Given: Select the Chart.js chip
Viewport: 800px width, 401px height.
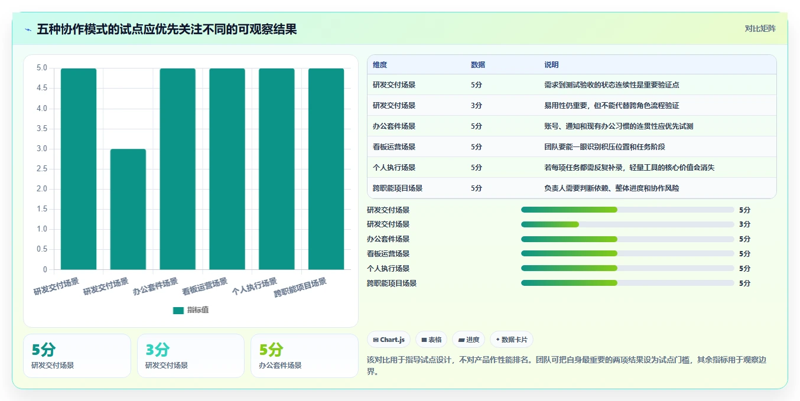Looking at the screenshot, I should 389,340.
